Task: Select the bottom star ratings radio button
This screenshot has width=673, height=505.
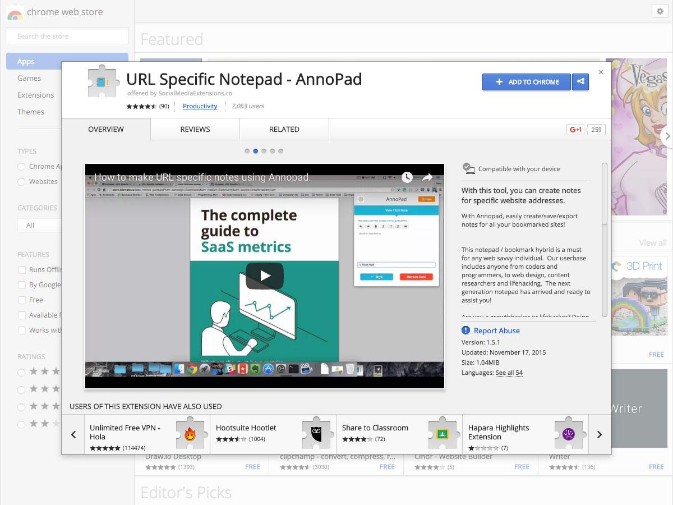Action: click(21, 424)
